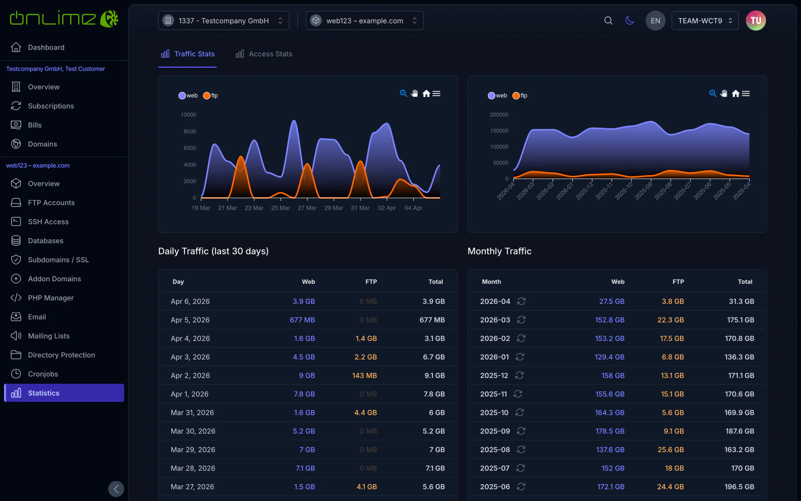Collapse the sidebar with arrow button
The width and height of the screenshot is (801, 501).
[116, 489]
